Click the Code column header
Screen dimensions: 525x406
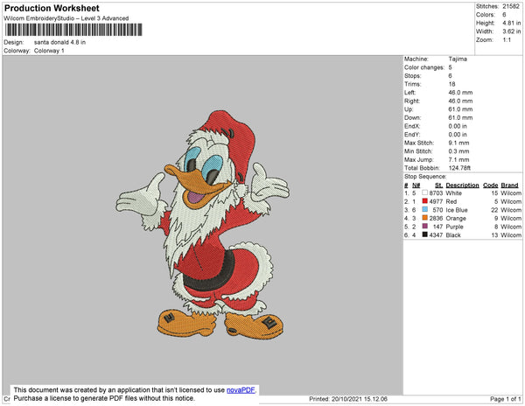point(490,185)
